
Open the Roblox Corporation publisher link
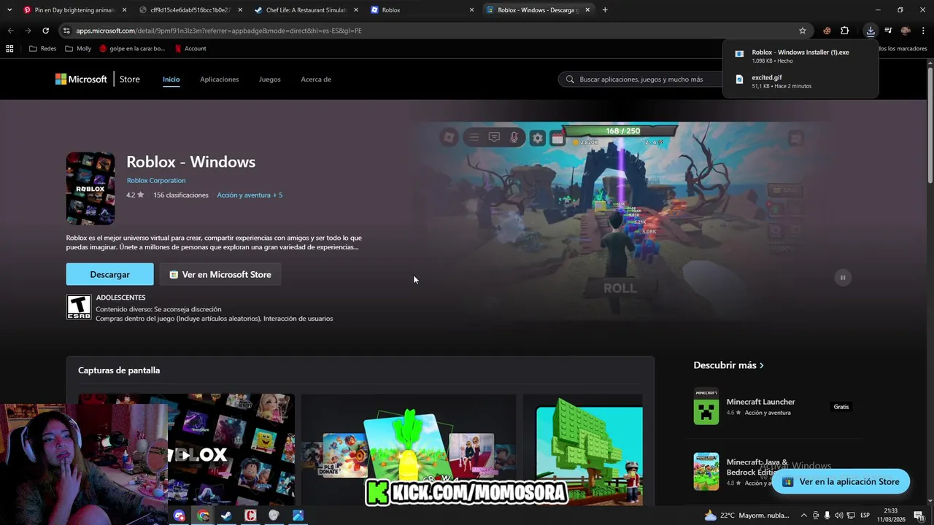tap(156, 180)
